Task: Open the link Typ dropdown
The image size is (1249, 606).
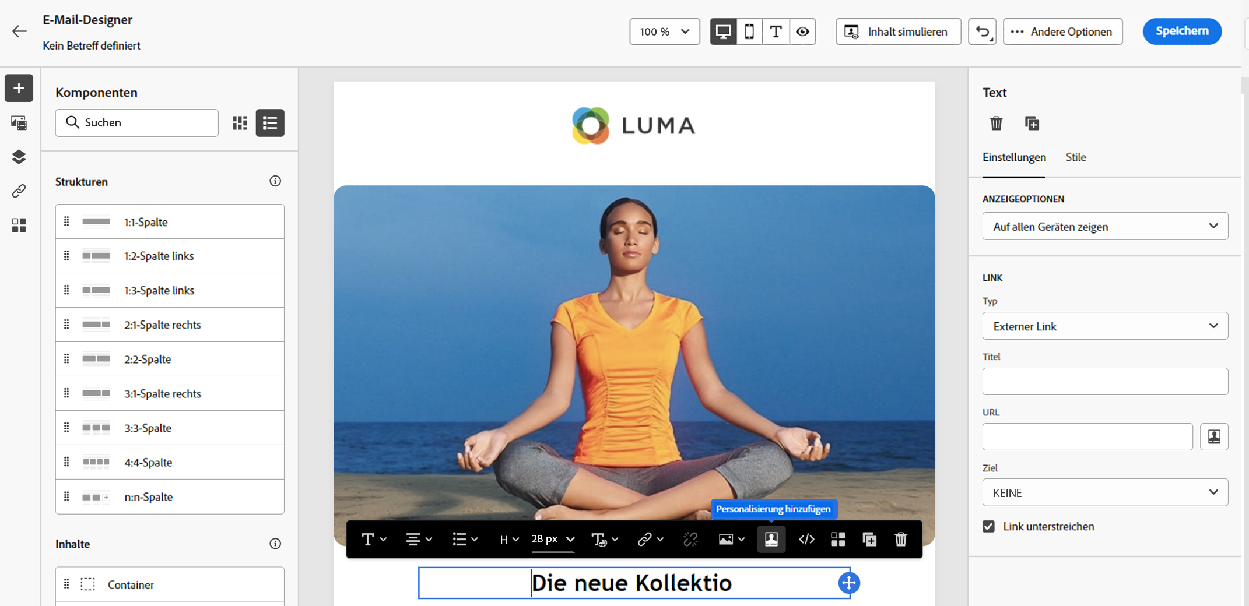Action: pos(1105,326)
